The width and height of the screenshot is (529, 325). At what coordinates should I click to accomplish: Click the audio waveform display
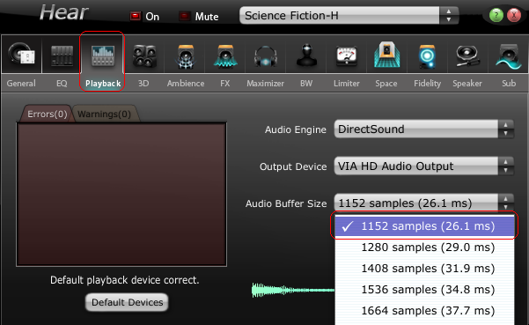[293, 290]
